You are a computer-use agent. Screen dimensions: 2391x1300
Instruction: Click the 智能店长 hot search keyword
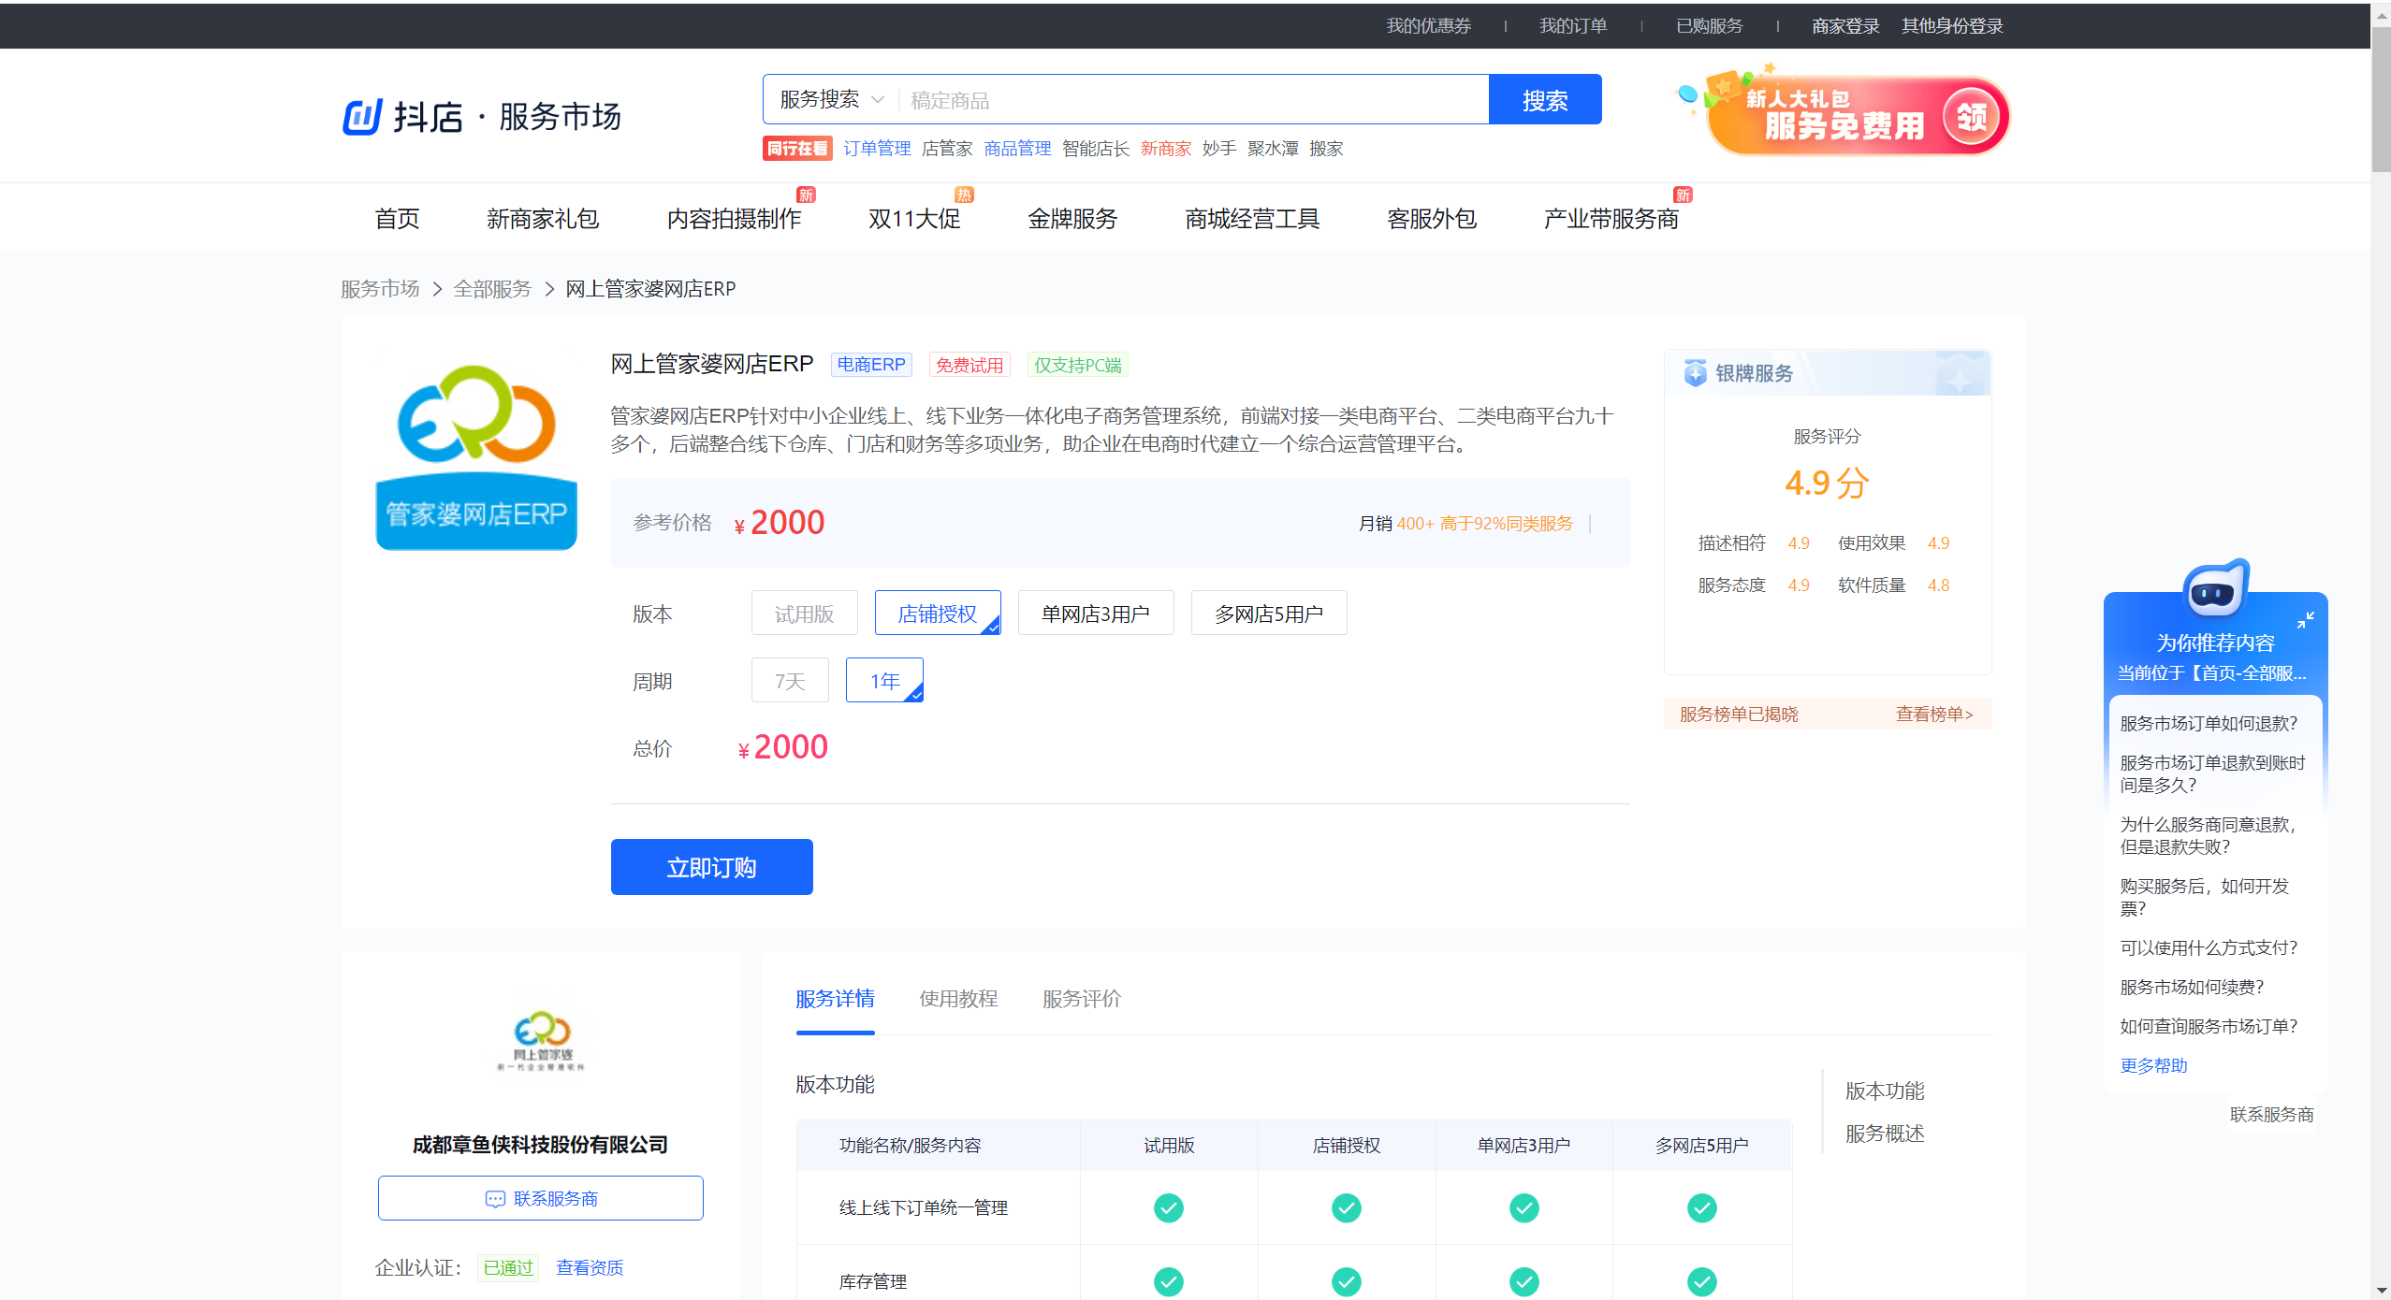(1096, 149)
